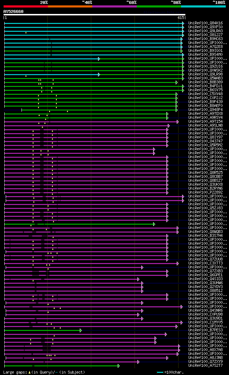Select the query name AV526660
229x375 pixels.
coord(13,11)
